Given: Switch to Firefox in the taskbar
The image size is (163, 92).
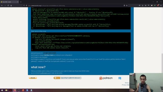Looking at the screenshot, I should click(15, 90).
